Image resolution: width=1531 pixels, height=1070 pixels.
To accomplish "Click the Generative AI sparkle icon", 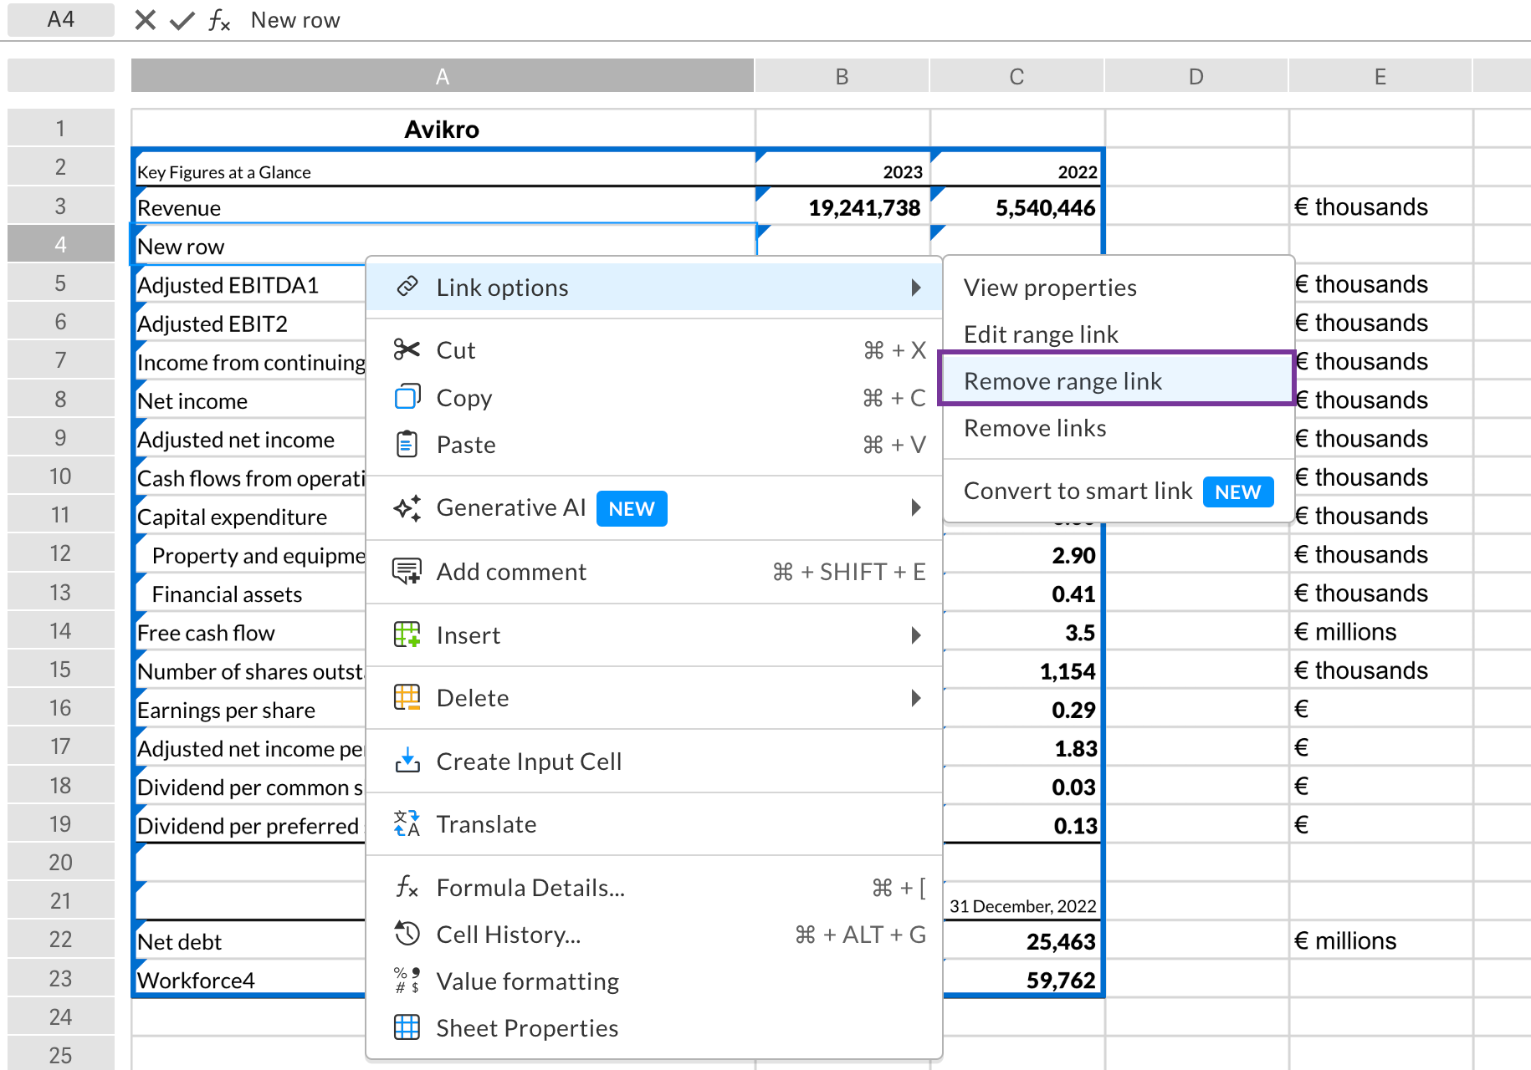I will click(407, 507).
